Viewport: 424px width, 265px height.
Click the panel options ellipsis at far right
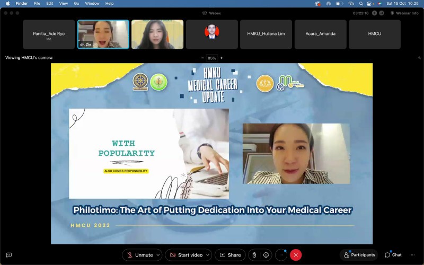tap(413, 255)
